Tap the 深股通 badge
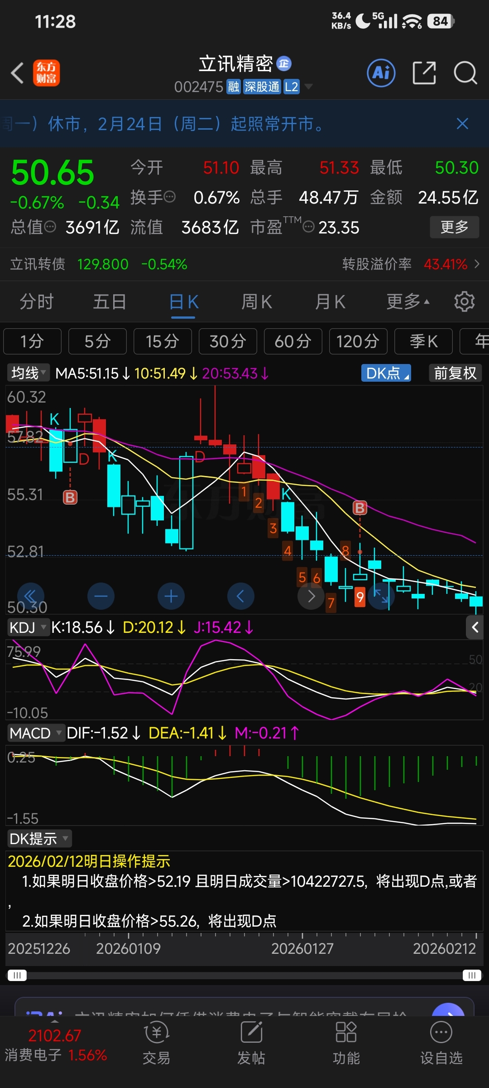This screenshot has width=489, height=1088. point(262,87)
